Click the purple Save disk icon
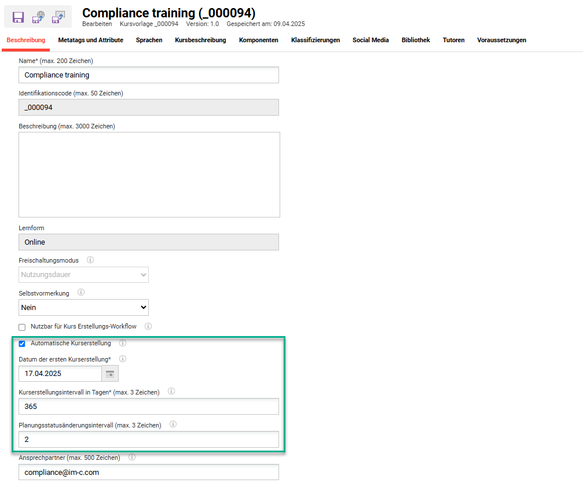The height and width of the screenshot is (483, 583). [x=19, y=17]
